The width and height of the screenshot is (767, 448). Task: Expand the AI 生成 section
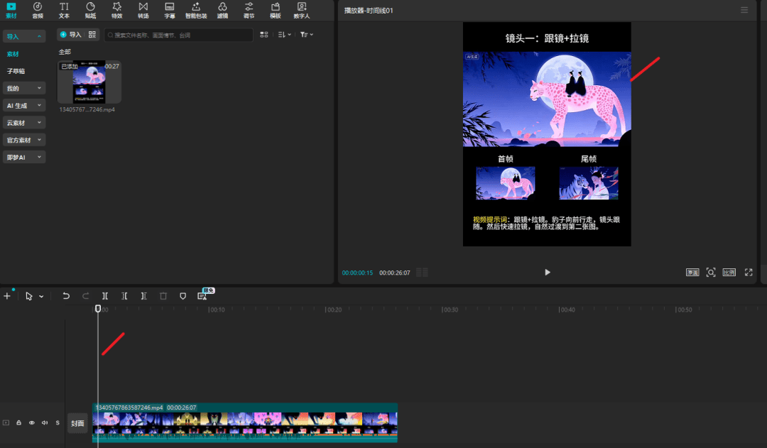click(x=23, y=105)
